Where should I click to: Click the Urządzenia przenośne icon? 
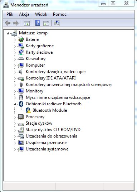[x=21, y=143]
